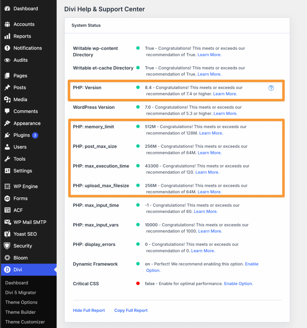Click Enable Option link for Critical CSS
This screenshot has width=307, height=328.
point(238,284)
